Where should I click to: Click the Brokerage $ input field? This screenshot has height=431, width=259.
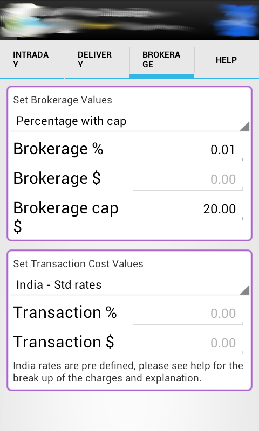[x=187, y=179]
